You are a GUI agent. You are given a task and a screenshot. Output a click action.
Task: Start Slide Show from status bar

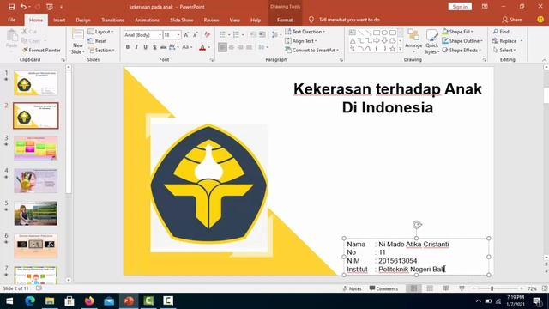click(x=462, y=288)
